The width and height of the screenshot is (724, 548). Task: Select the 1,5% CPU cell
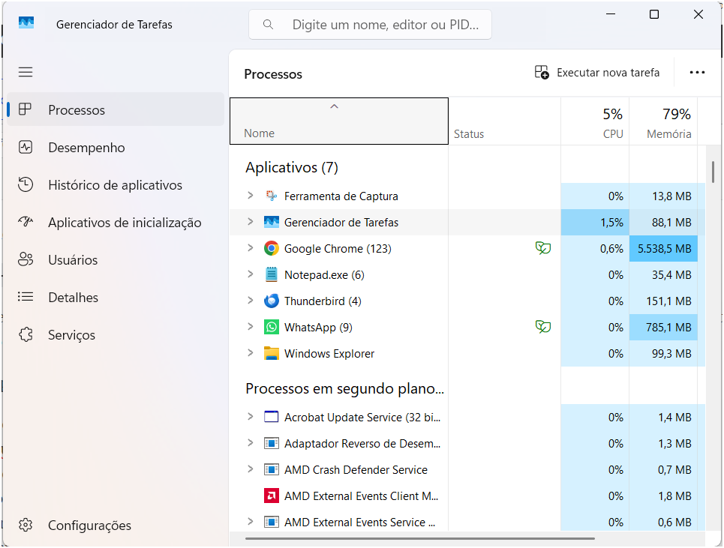point(595,223)
